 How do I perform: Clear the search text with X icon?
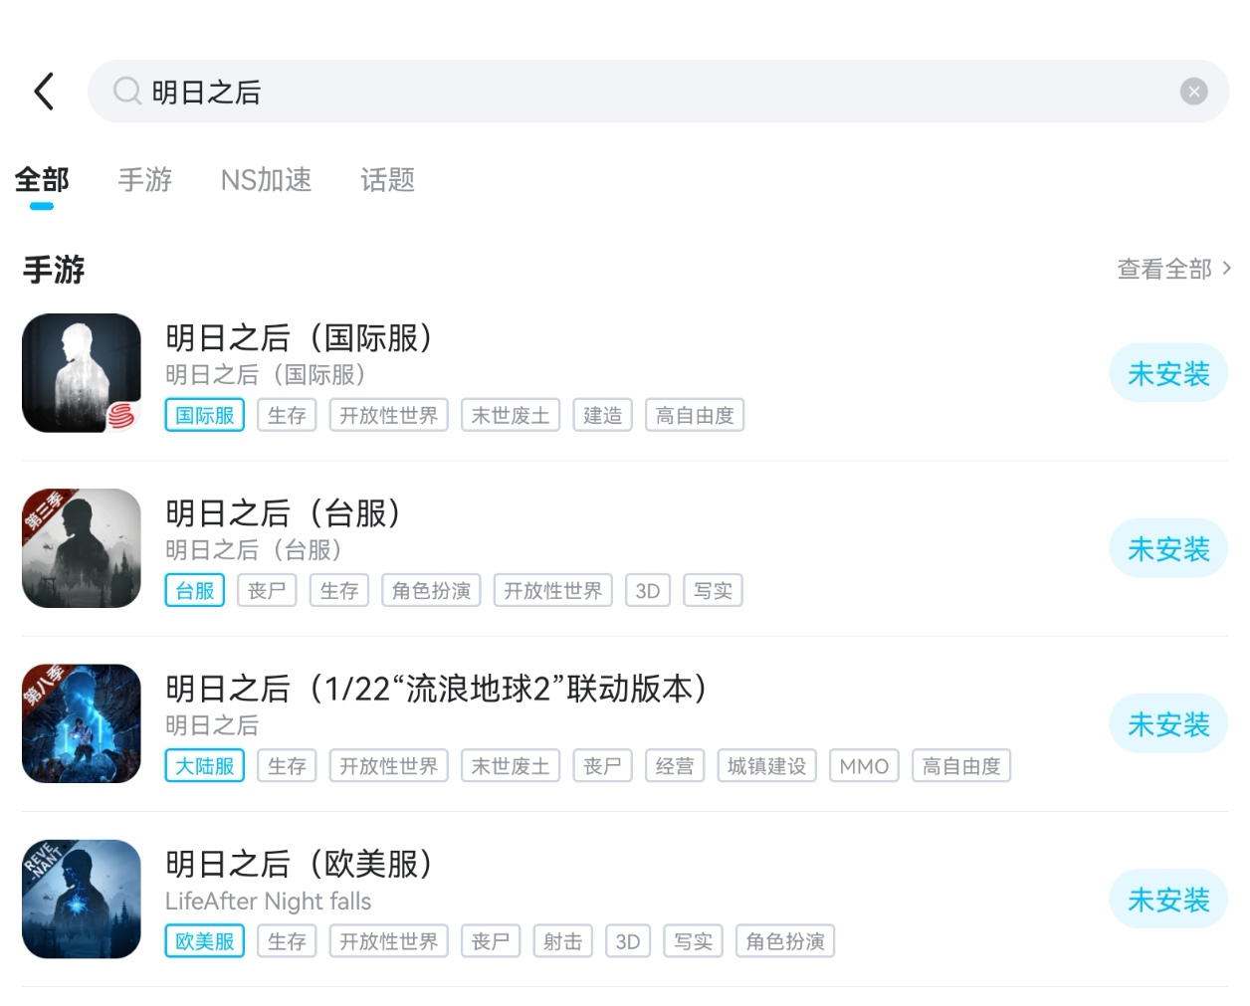tap(1193, 92)
